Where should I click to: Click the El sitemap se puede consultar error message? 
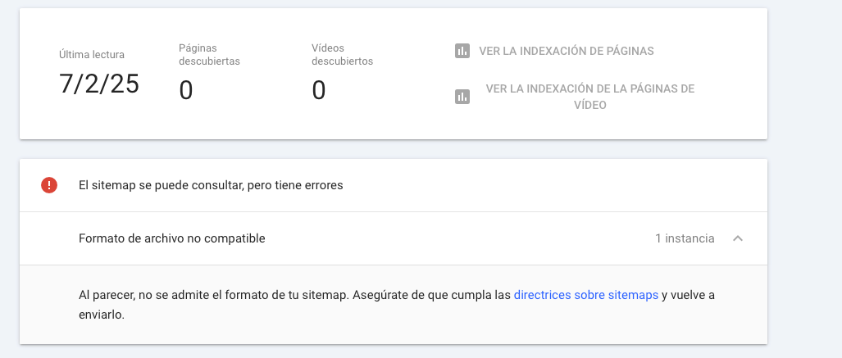click(211, 185)
